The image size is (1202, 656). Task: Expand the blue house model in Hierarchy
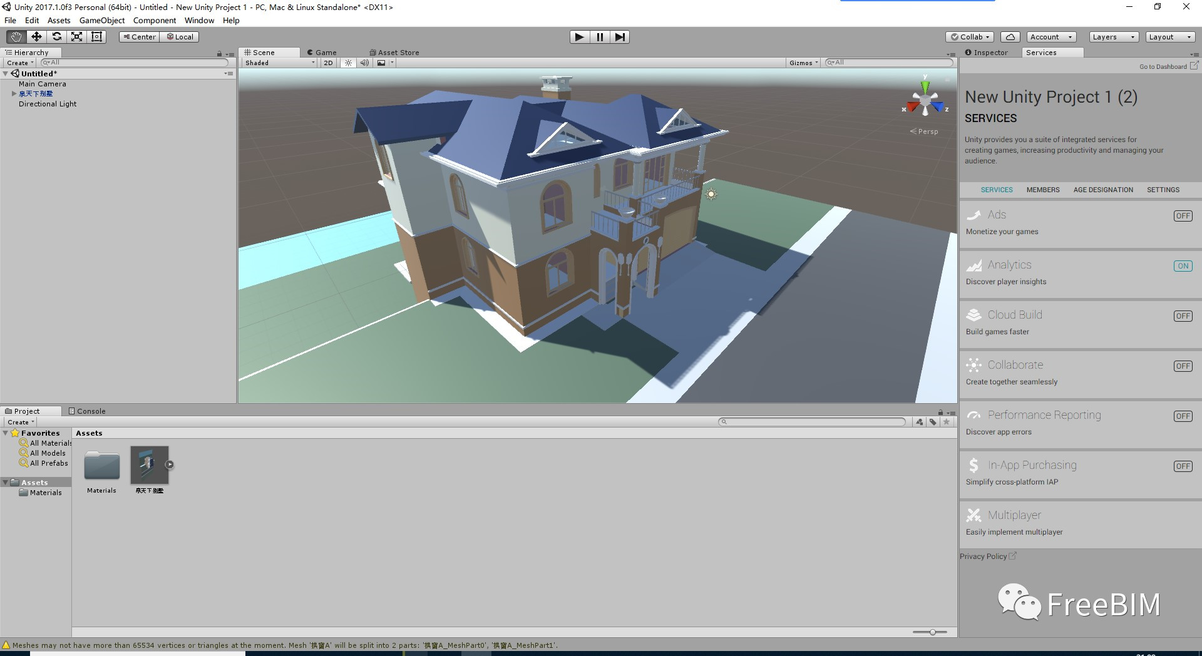coord(14,94)
